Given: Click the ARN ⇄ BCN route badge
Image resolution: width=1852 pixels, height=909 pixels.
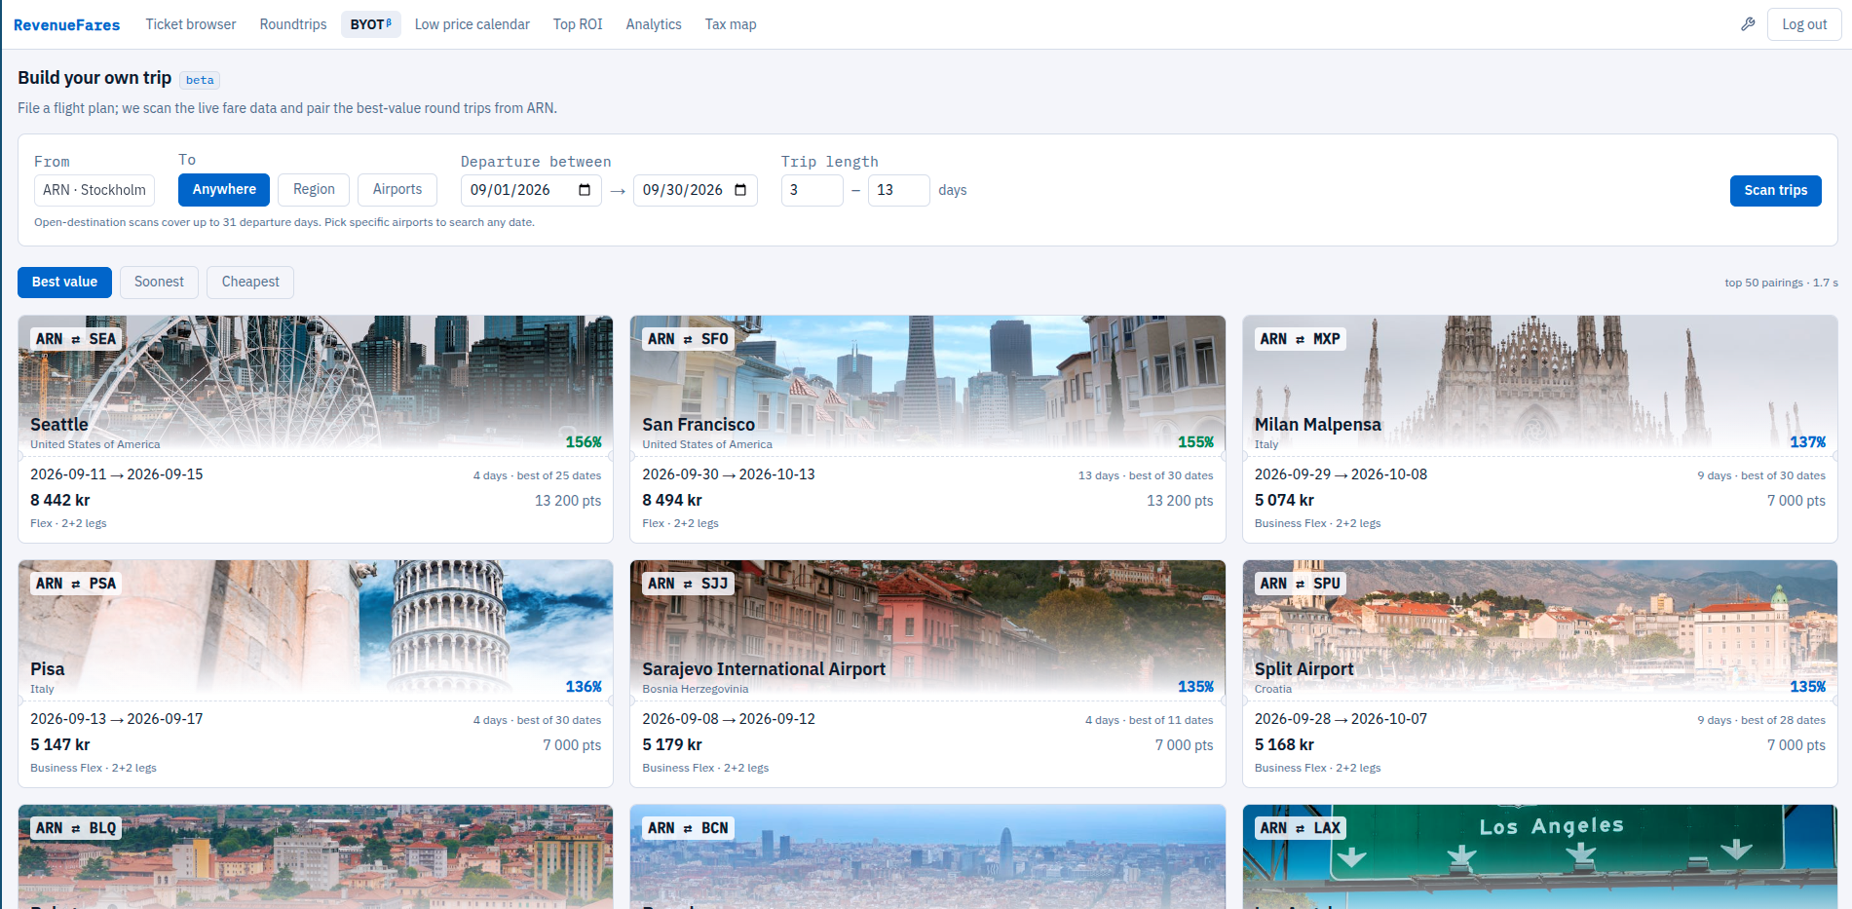Looking at the screenshot, I should [688, 828].
